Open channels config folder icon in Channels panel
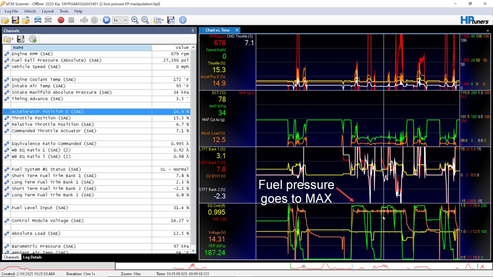This screenshot has width=493, height=277. click(x=8, y=39)
